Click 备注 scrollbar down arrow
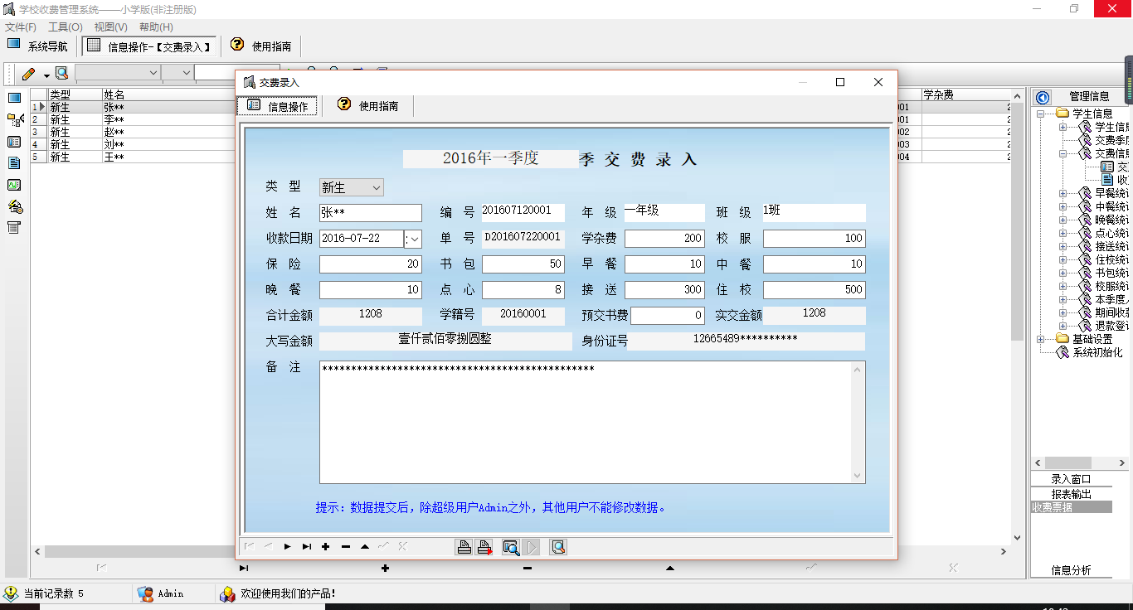 pyautogui.click(x=858, y=475)
